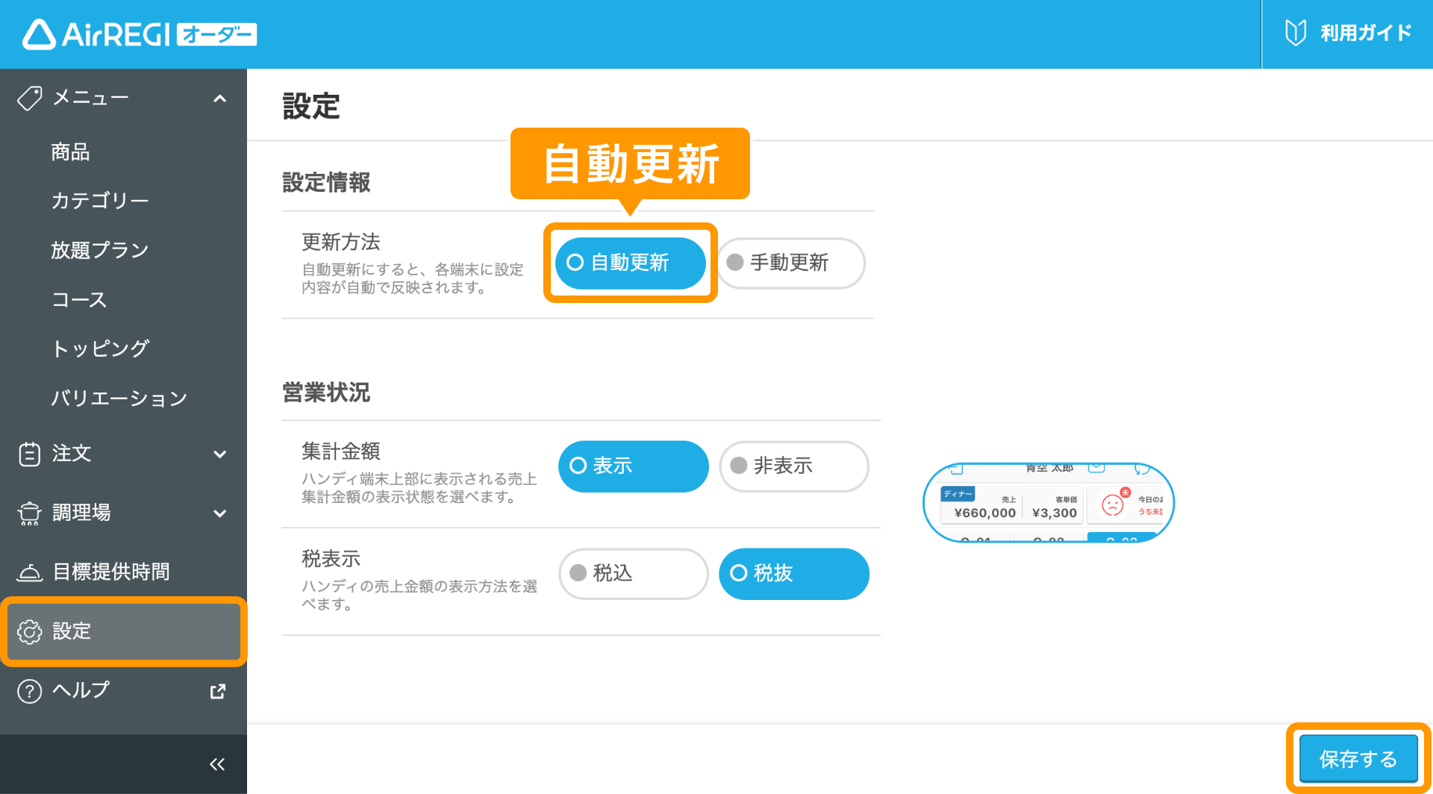Open the コース menu item
The image size is (1433, 794).
pos(79,299)
